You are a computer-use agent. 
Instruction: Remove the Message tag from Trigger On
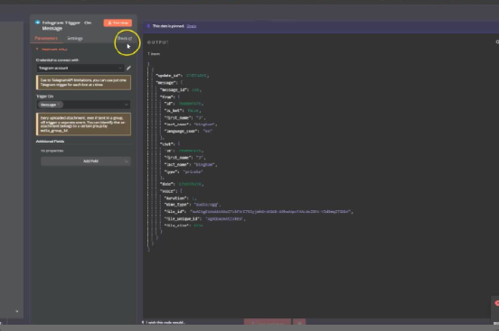[x=59, y=105]
